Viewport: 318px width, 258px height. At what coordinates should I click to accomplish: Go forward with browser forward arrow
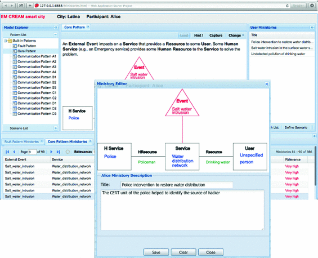[x=12, y=6]
